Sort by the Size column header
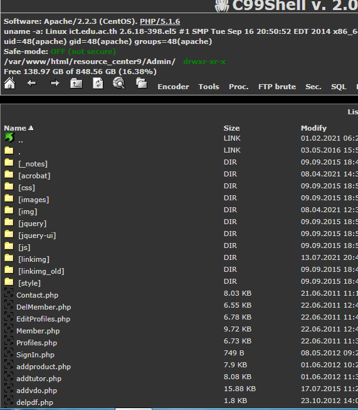This screenshot has width=358, height=410. coord(231,128)
